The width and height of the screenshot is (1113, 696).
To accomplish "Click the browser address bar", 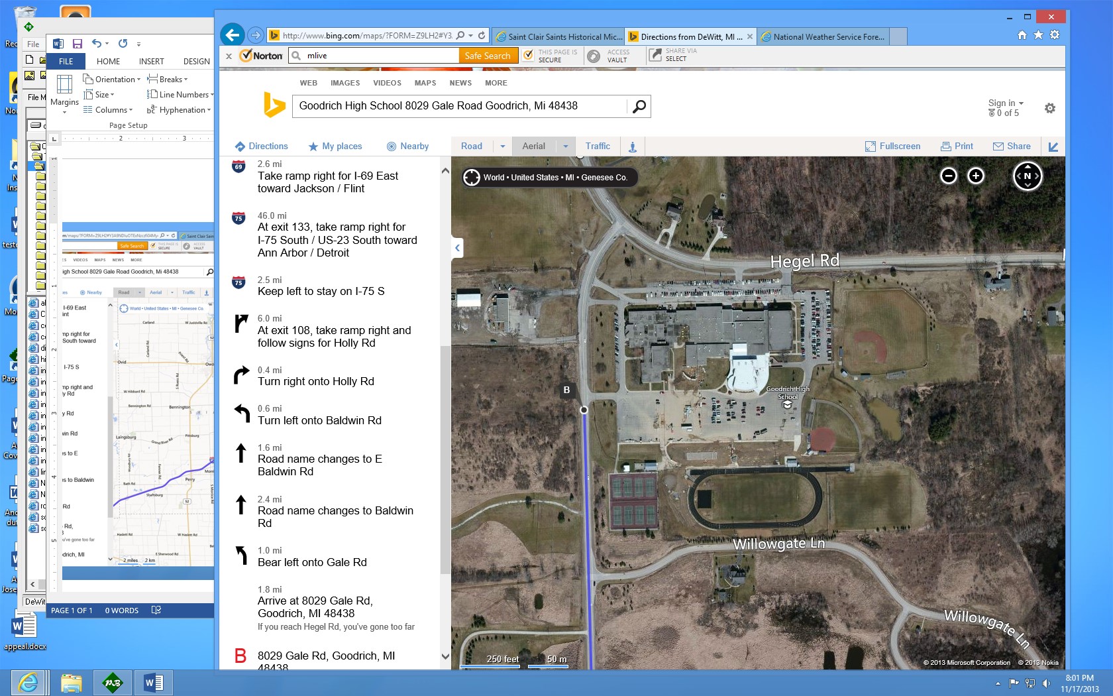I will 368,36.
